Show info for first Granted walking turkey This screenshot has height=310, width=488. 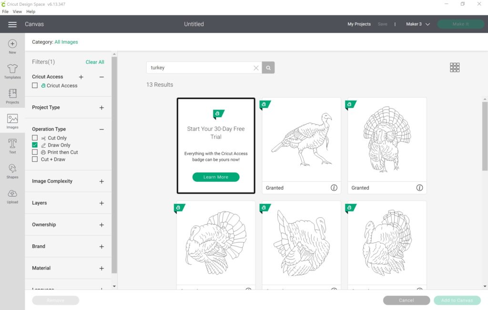click(x=334, y=188)
